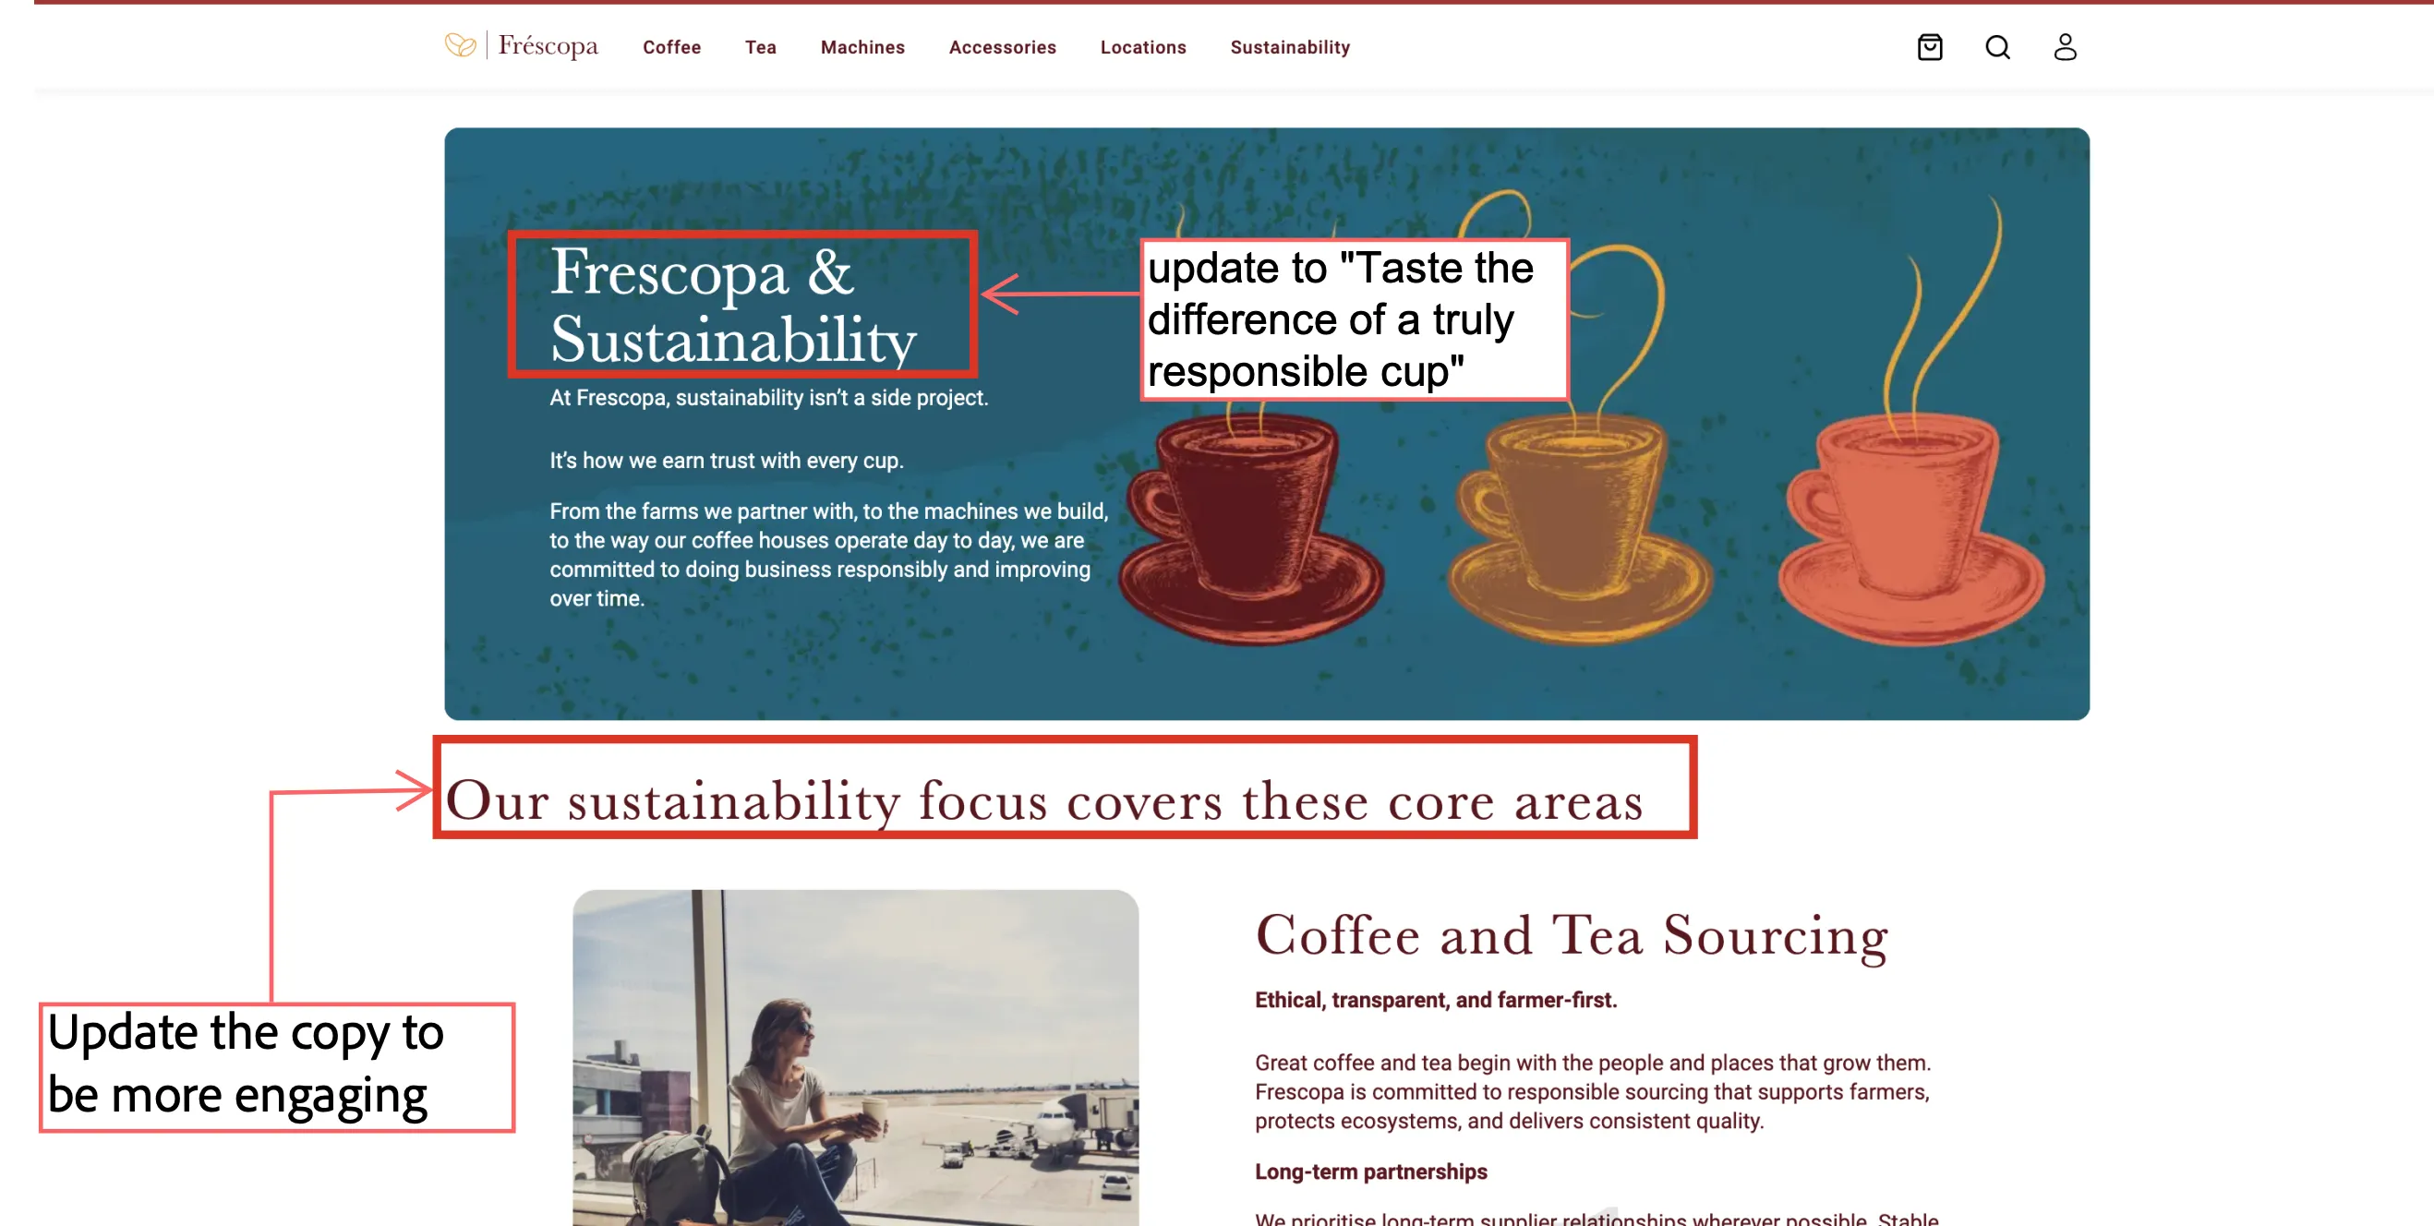Click the woman at airport photo
Image resolution: width=2434 pixels, height=1226 pixels.
click(855, 1057)
